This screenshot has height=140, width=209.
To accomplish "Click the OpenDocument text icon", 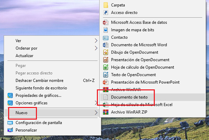I will point(106,75).
